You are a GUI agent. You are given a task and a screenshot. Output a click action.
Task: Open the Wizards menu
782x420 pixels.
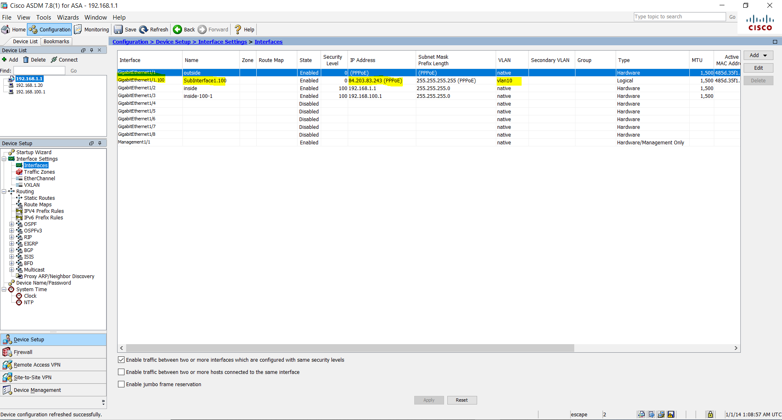coord(67,17)
